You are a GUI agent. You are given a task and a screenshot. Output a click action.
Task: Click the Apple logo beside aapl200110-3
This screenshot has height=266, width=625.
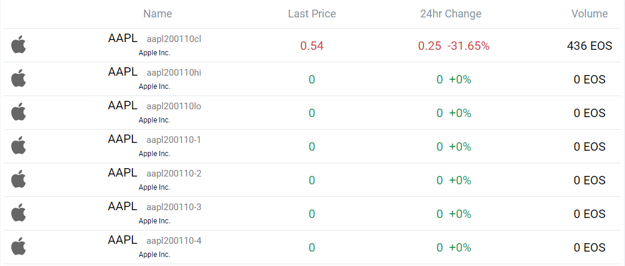(x=19, y=213)
